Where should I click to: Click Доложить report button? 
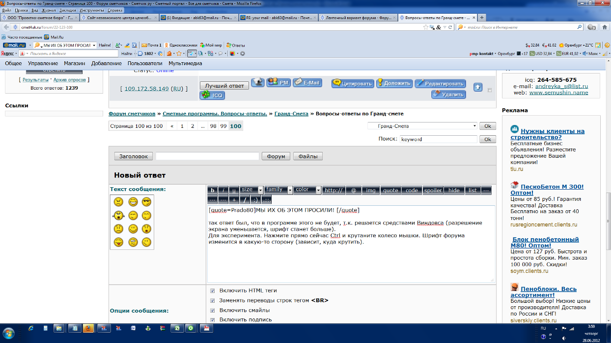pyautogui.click(x=394, y=83)
